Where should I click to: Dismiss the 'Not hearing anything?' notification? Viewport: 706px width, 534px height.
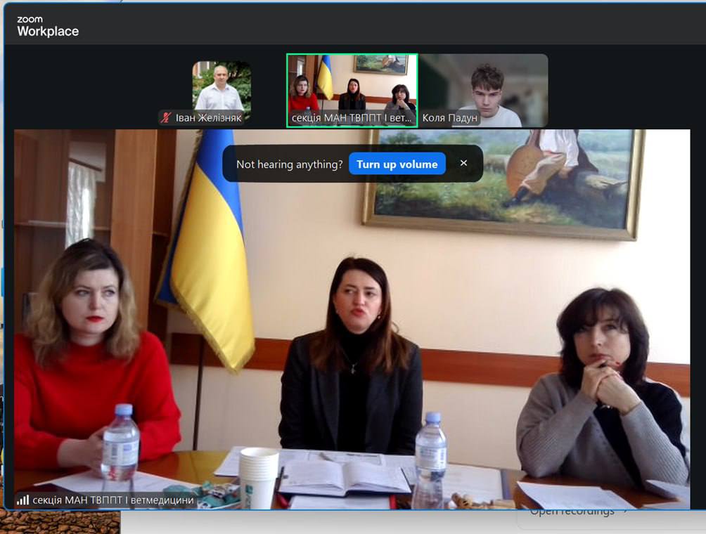point(463,163)
